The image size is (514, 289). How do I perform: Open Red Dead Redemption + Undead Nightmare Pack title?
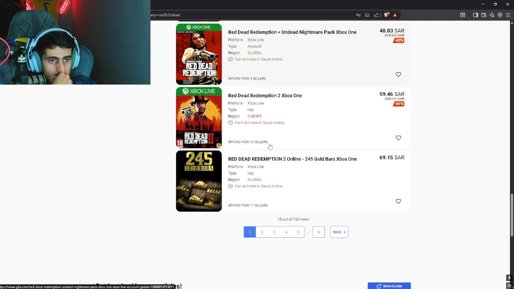click(x=292, y=32)
